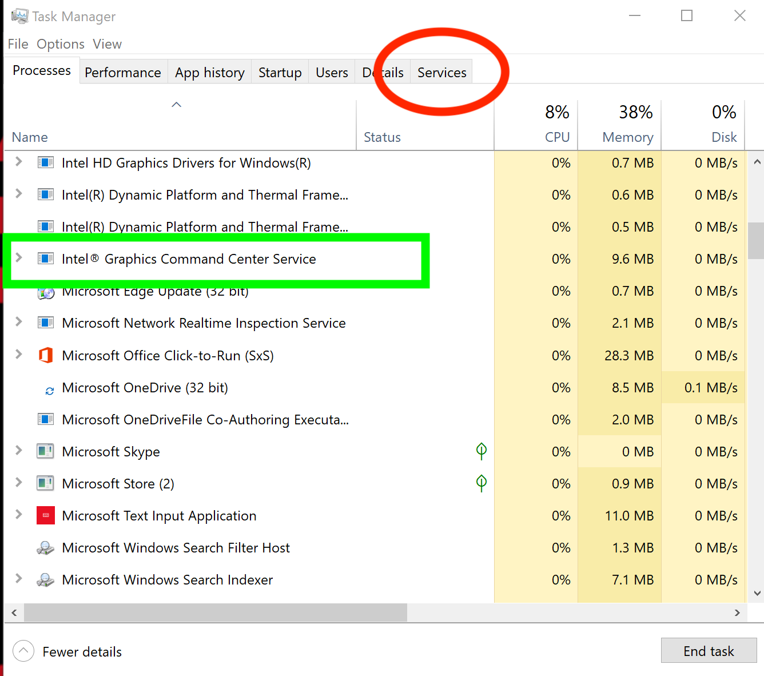Click the horizontal scrollbar right arrow
764x676 pixels.
(737, 613)
